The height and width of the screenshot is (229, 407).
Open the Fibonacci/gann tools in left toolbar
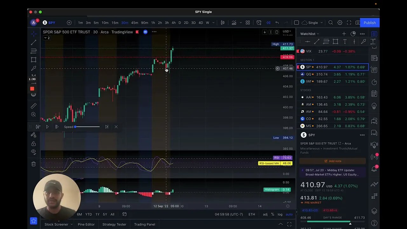[x=33, y=51]
